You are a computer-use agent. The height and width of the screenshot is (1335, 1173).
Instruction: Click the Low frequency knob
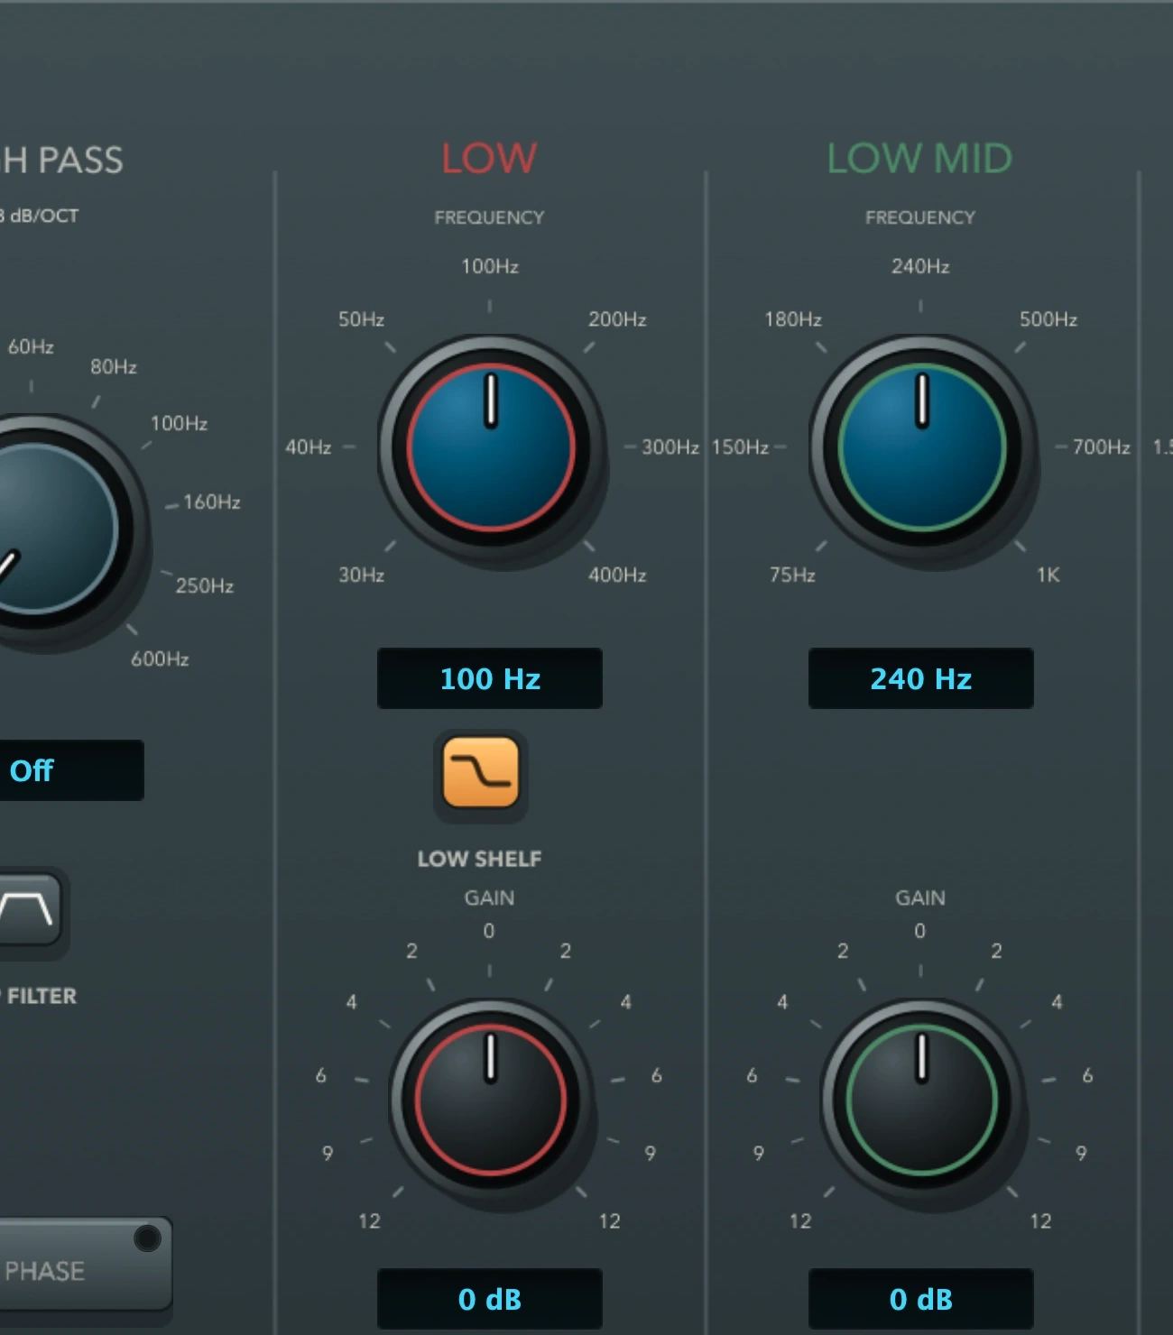[x=491, y=447]
